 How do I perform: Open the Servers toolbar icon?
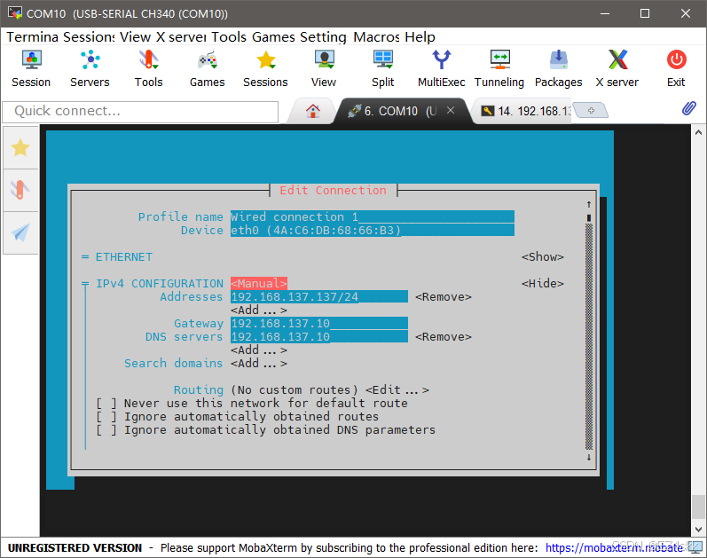pyautogui.click(x=90, y=69)
